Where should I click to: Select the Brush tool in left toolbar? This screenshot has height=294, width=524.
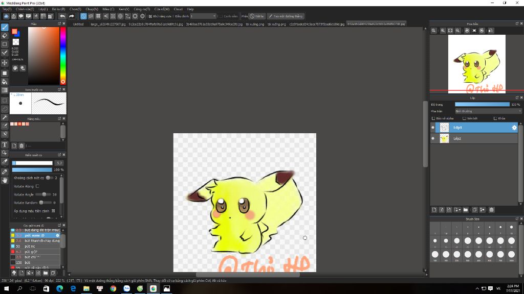coord(5,28)
